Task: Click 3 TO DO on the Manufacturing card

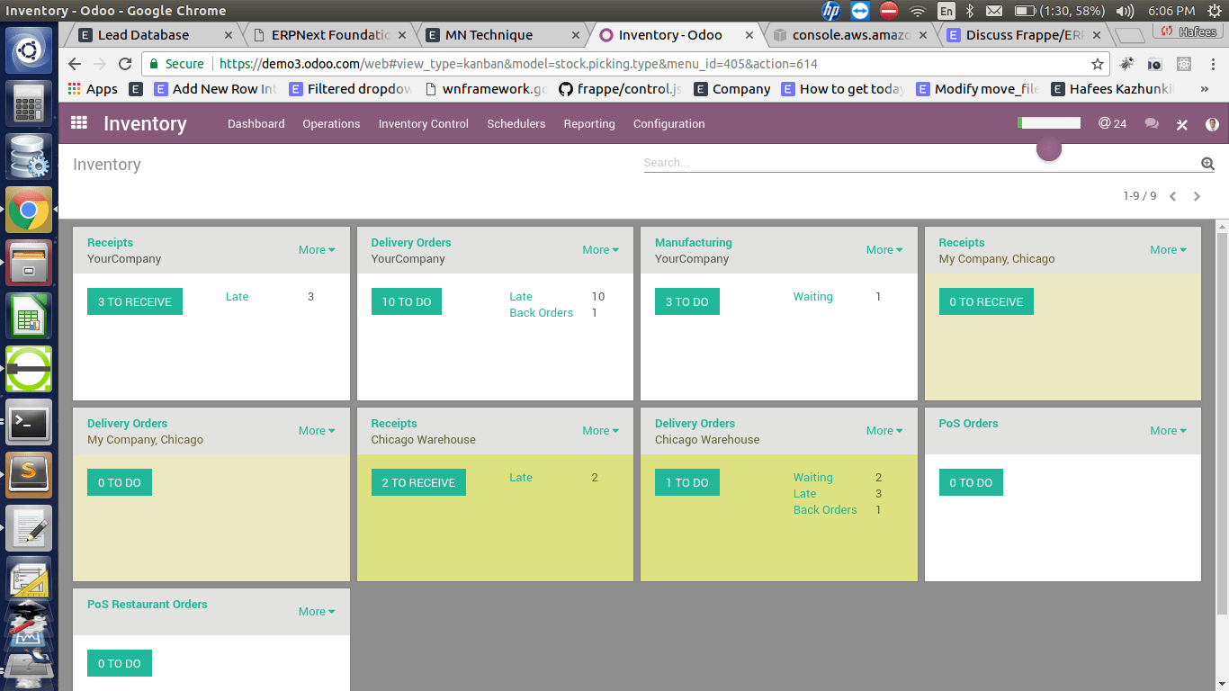Action: (686, 302)
